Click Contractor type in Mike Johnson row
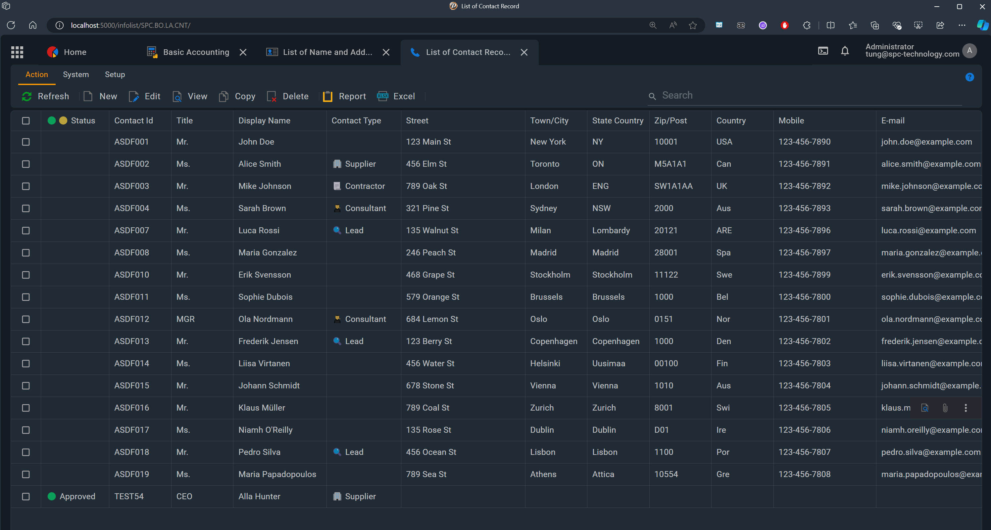 [x=359, y=186]
